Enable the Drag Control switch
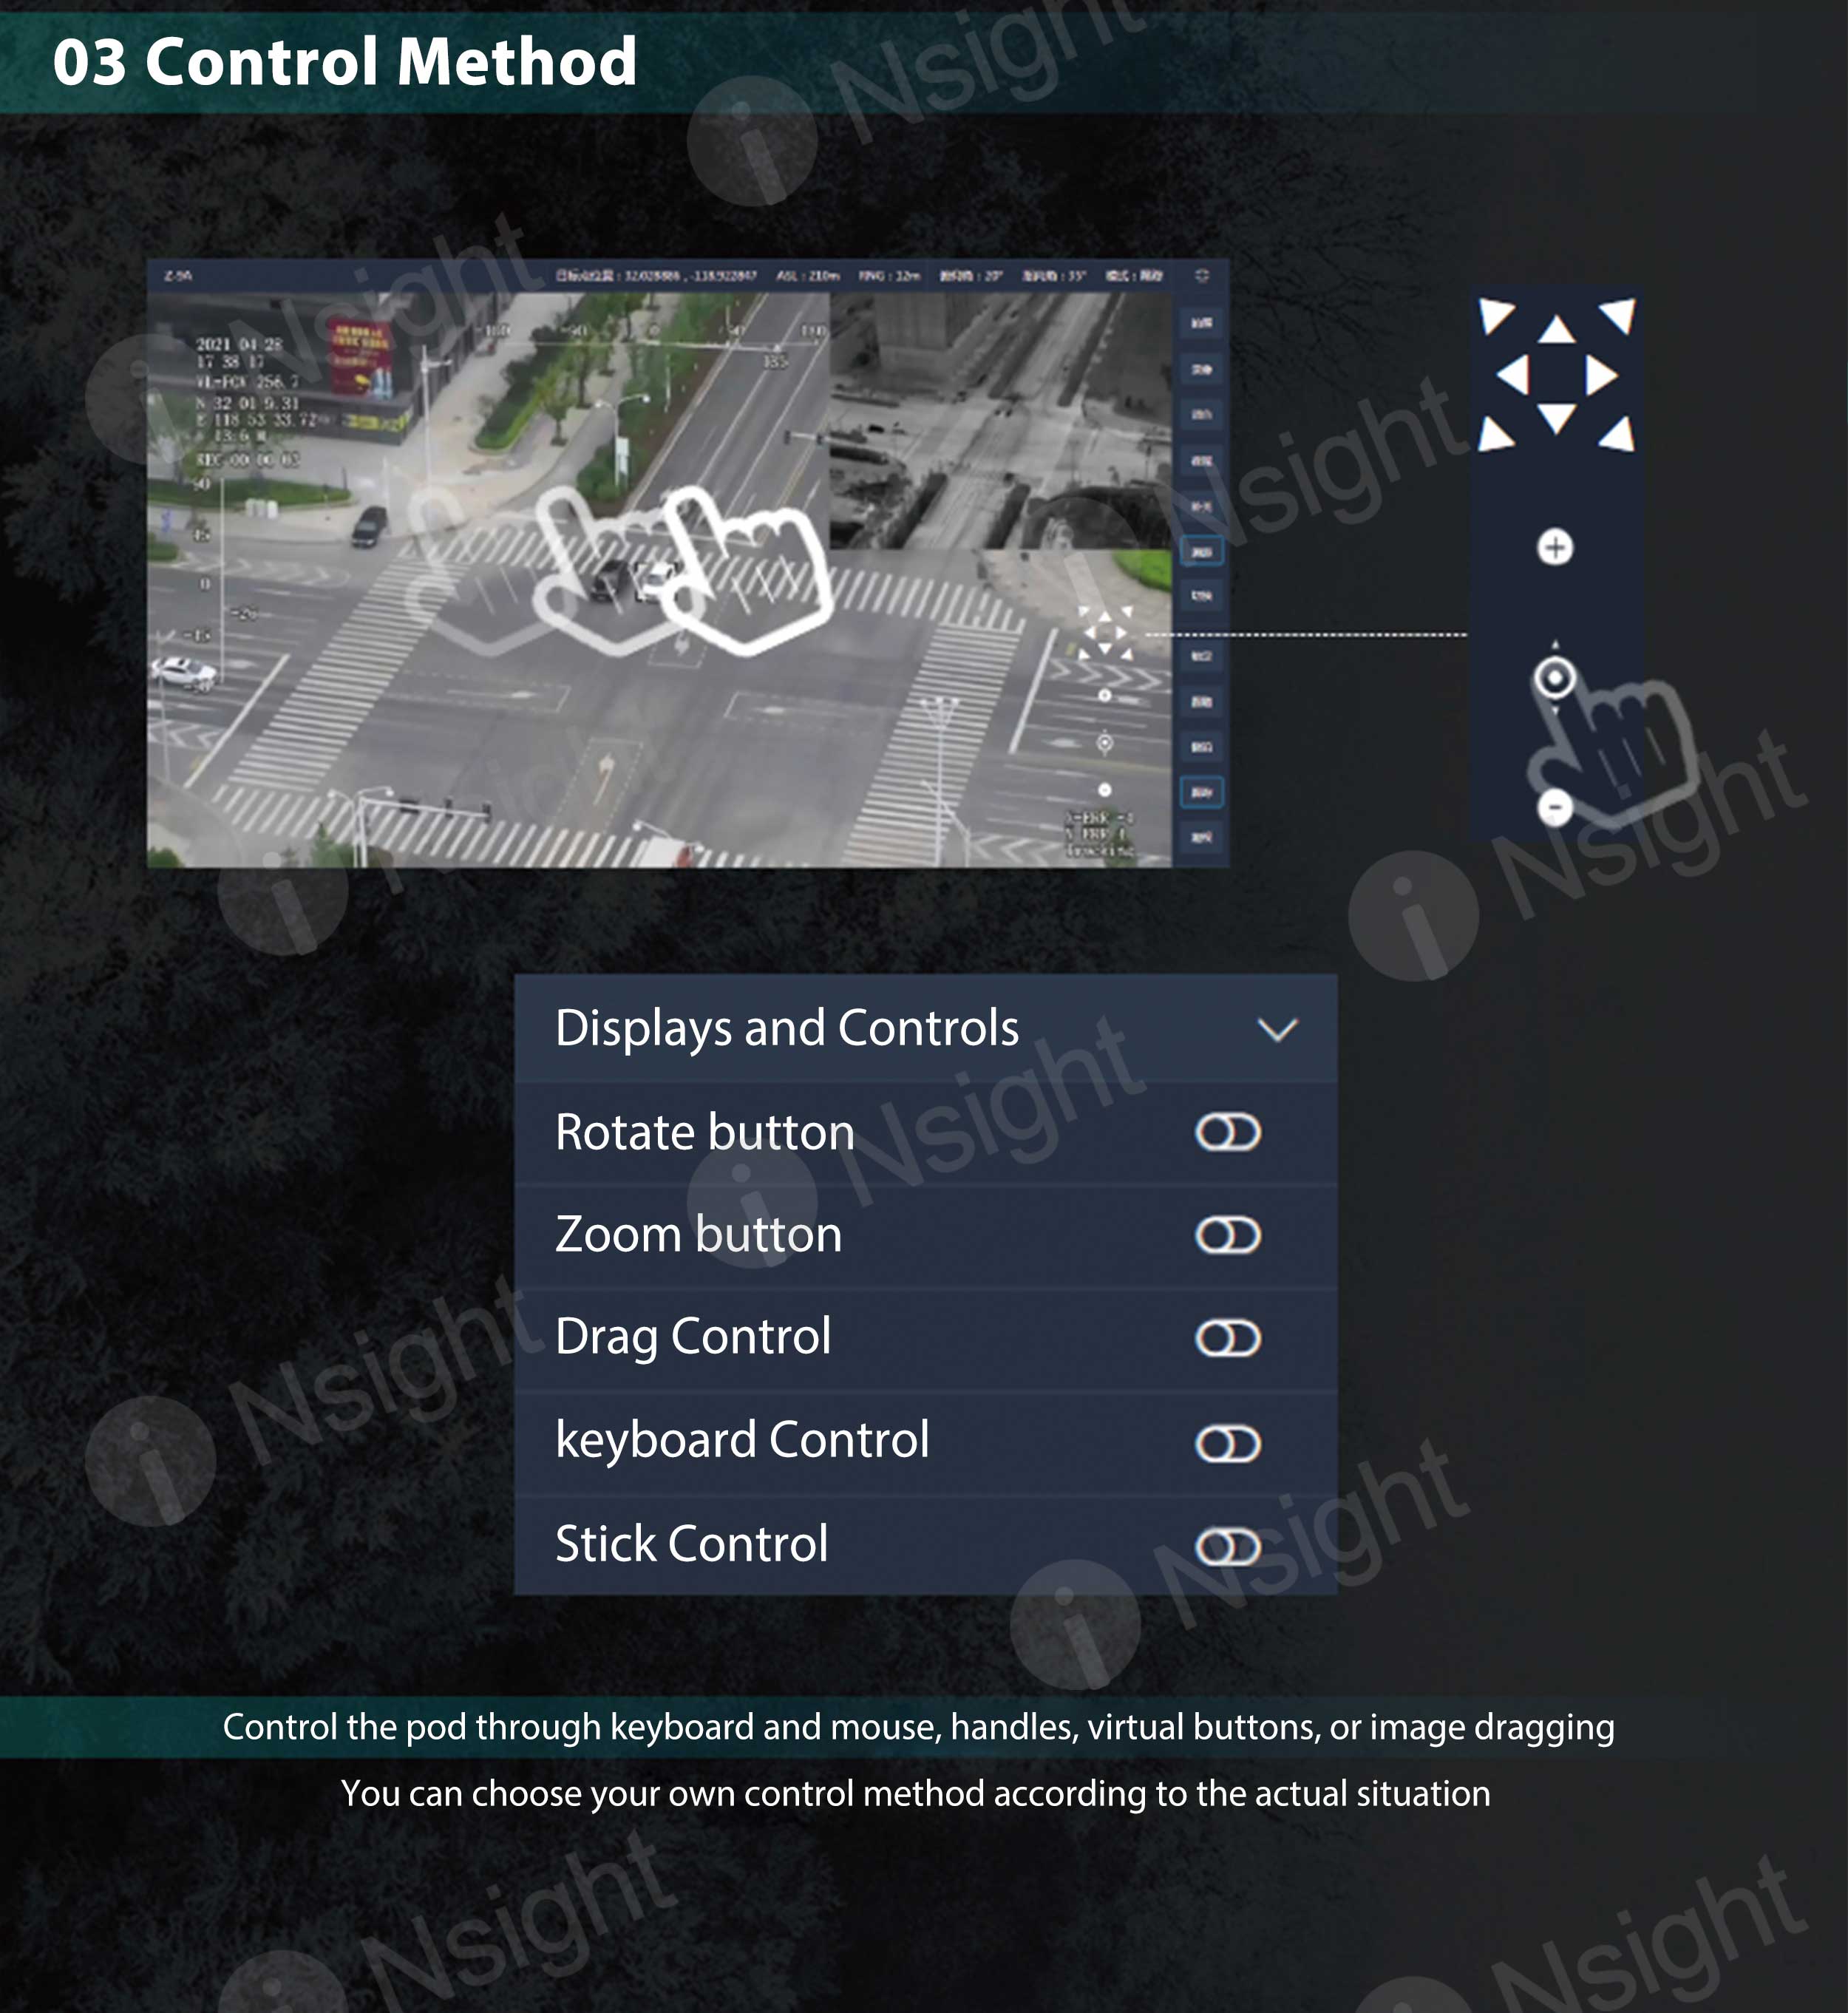The width and height of the screenshot is (1848, 2013). 1228,1338
